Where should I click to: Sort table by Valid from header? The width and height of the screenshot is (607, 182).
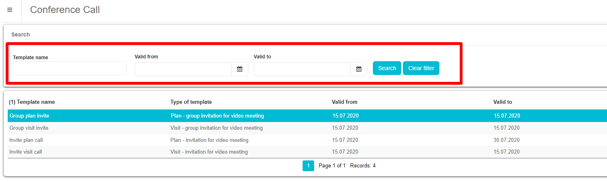344,102
